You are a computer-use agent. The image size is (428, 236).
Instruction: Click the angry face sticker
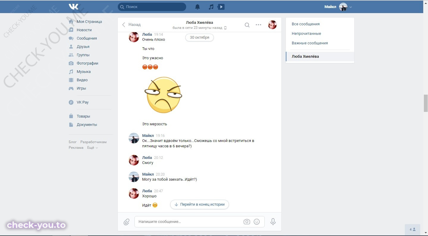(163, 95)
